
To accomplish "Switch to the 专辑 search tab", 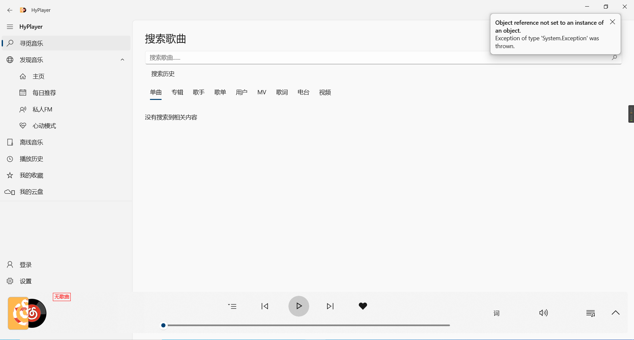I will pyautogui.click(x=177, y=92).
